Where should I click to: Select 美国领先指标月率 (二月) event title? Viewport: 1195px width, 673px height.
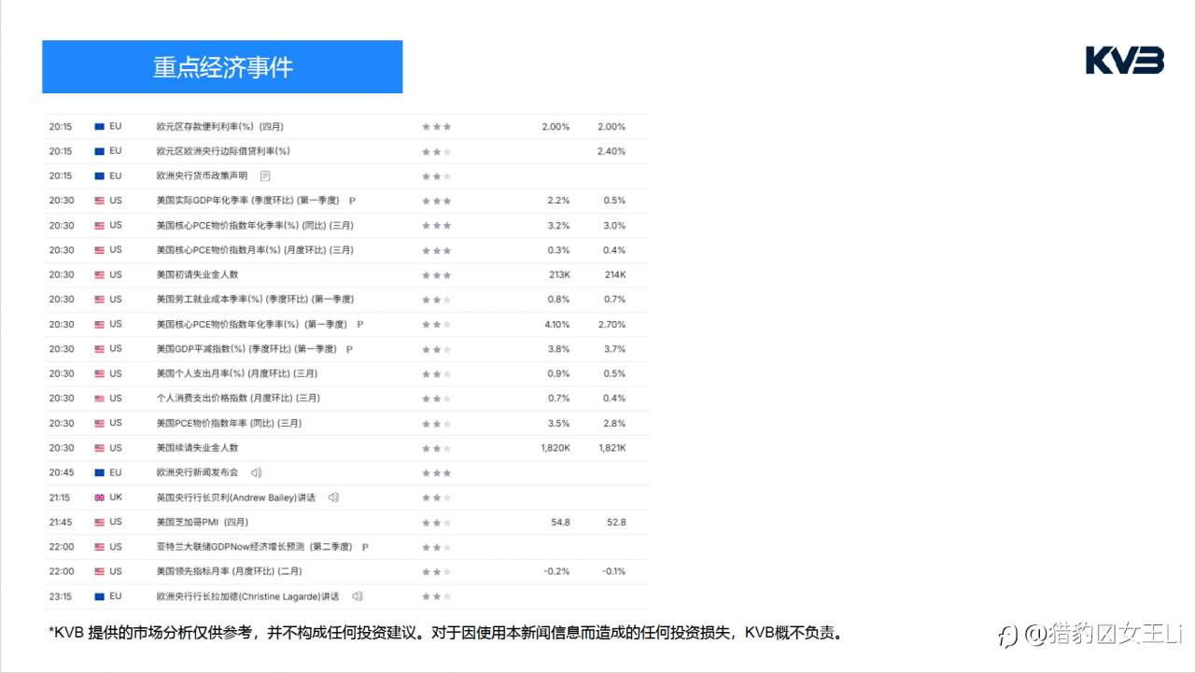pos(229,571)
